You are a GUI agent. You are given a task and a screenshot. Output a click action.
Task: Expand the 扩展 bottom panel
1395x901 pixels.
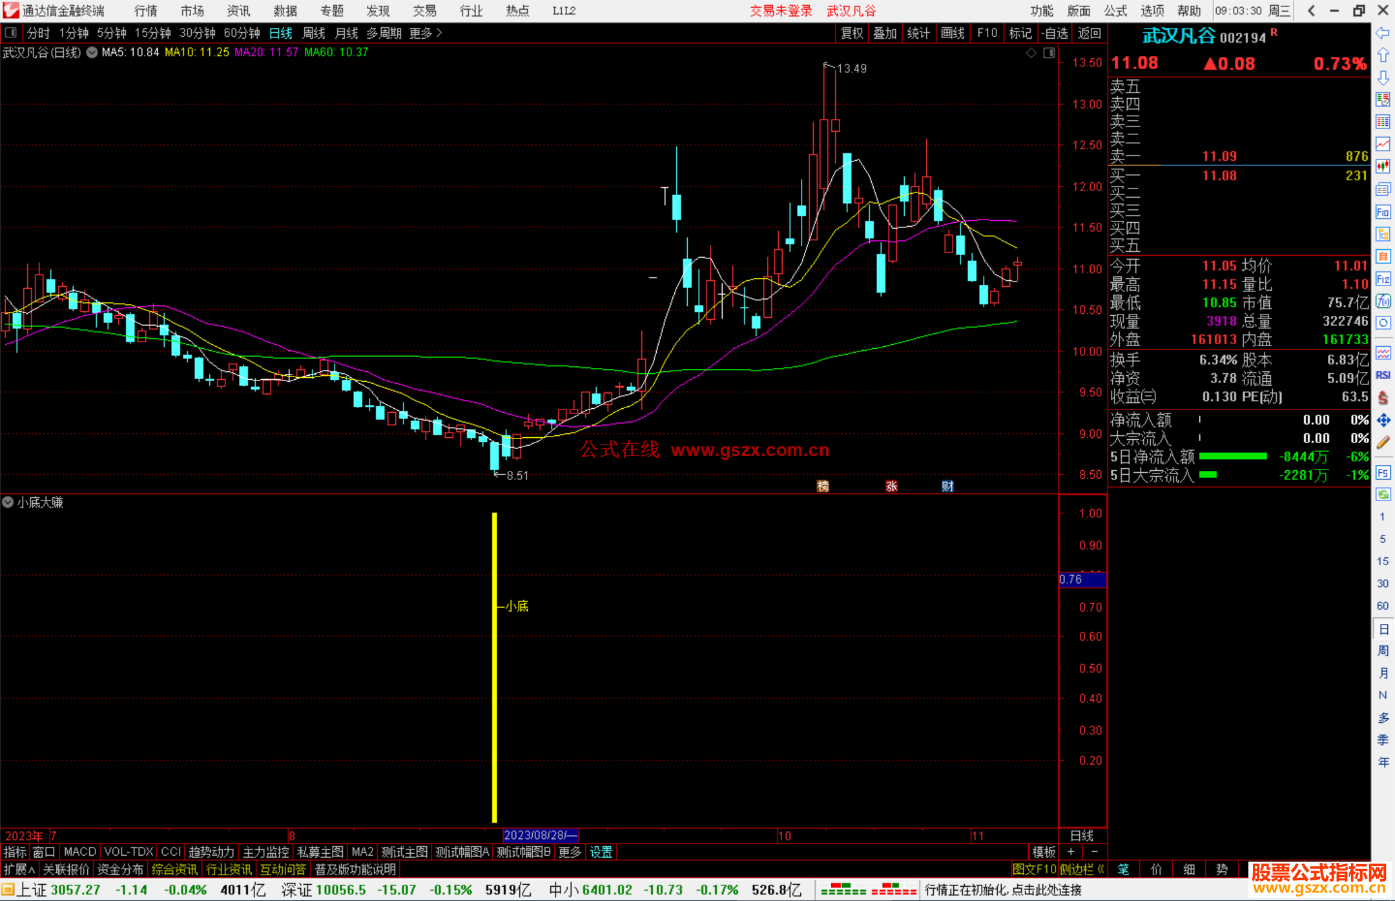pos(19,870)
